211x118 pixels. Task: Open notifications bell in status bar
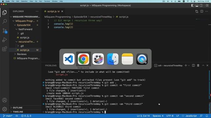pyautogui.click(x=207, y=116)
